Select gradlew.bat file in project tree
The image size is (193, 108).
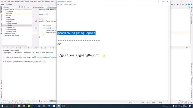click(x=11, y=28)
